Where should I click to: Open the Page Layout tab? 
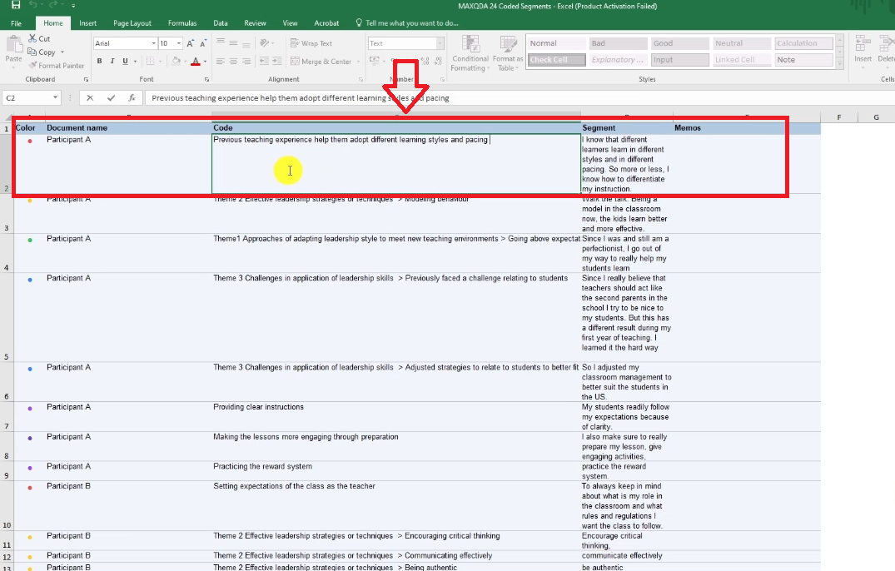coord(132,23)
